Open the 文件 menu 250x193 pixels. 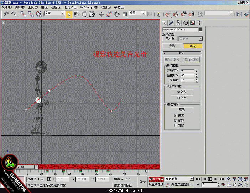tap(7, 7)
